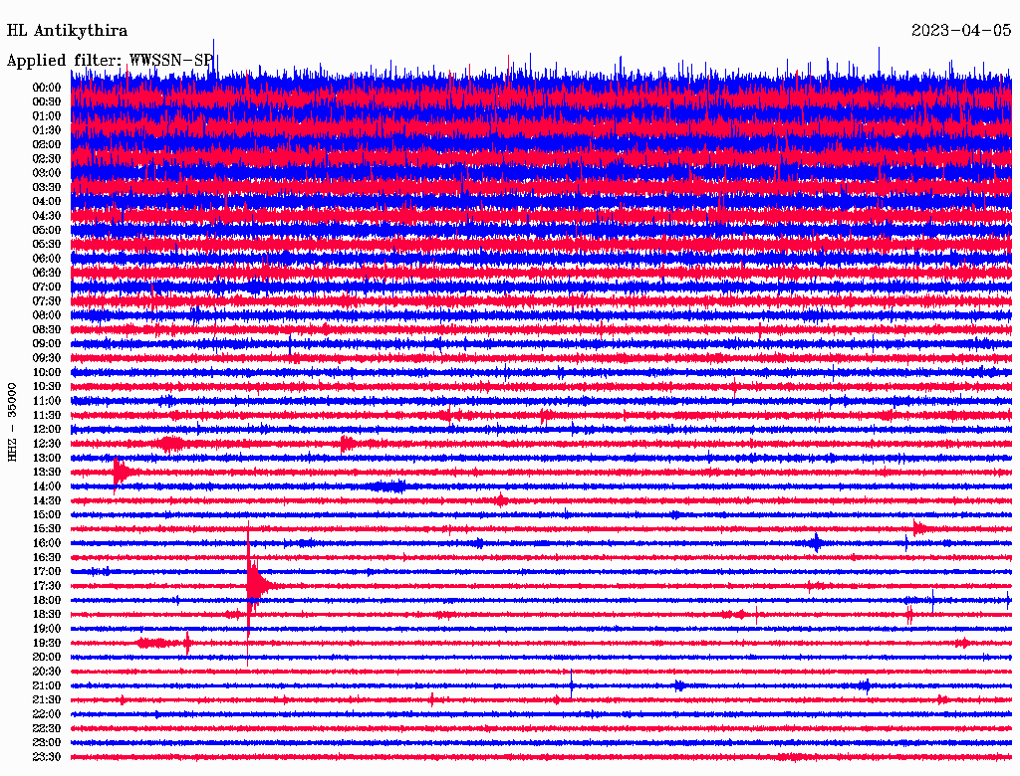This screenshot has height=776, width=1020.
Task: Select the 06:00 time label
Action: (x=47, y=259)
